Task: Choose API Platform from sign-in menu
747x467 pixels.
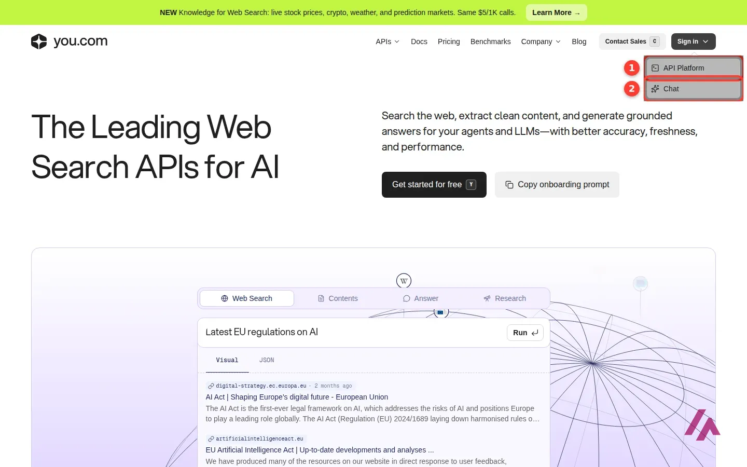Action: [x=694, y=68]
